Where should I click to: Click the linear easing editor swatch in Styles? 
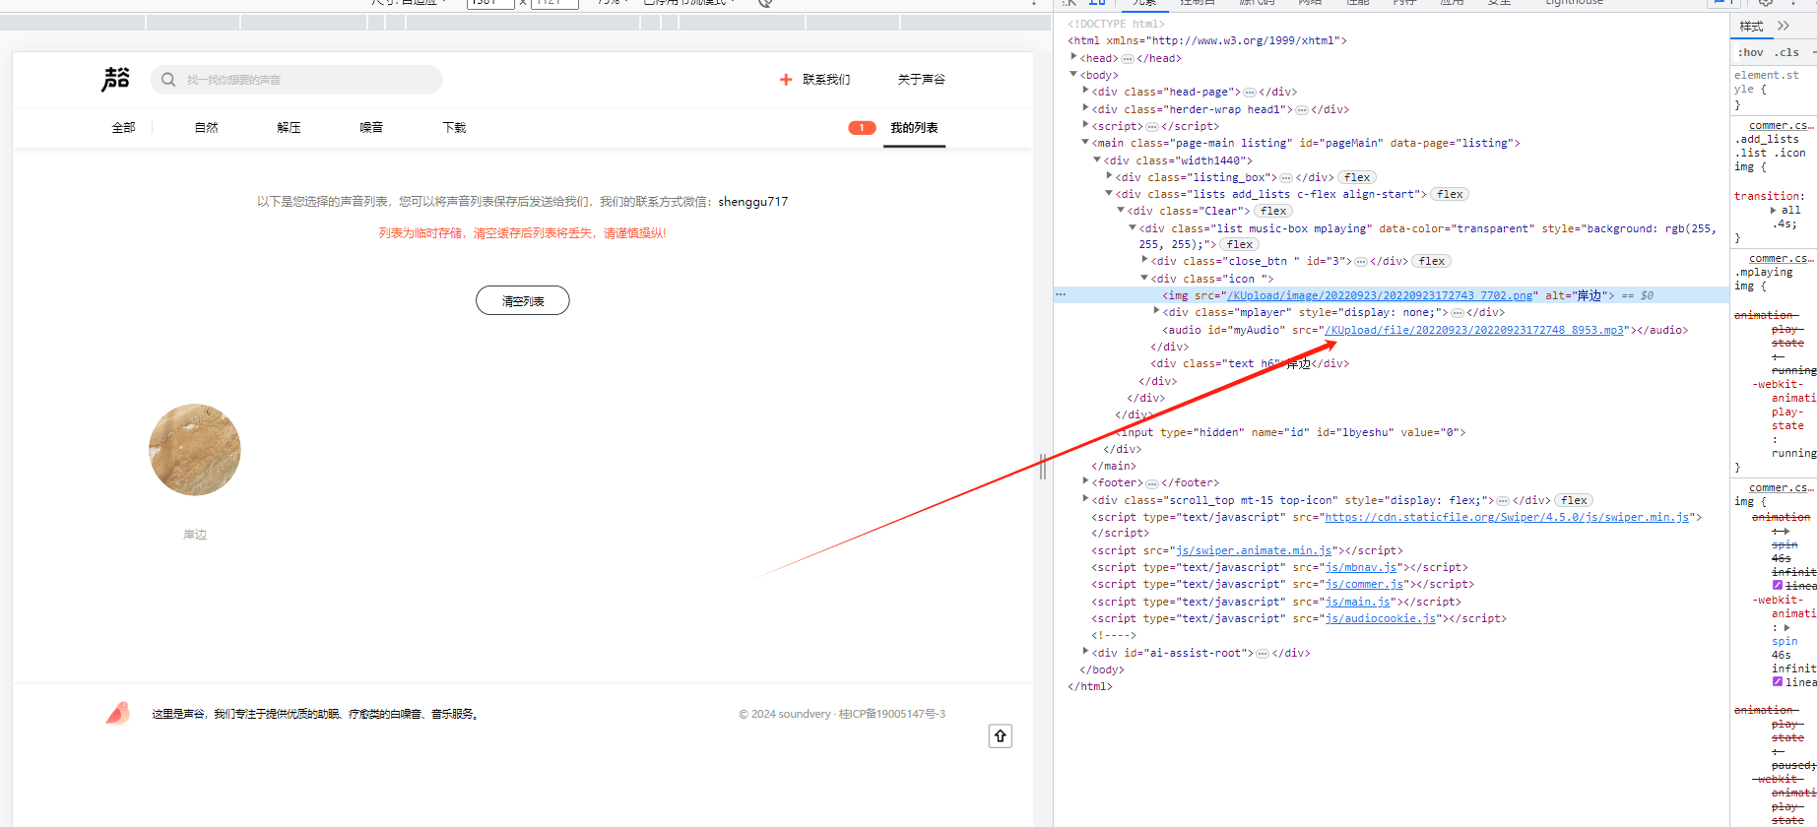1778,586
